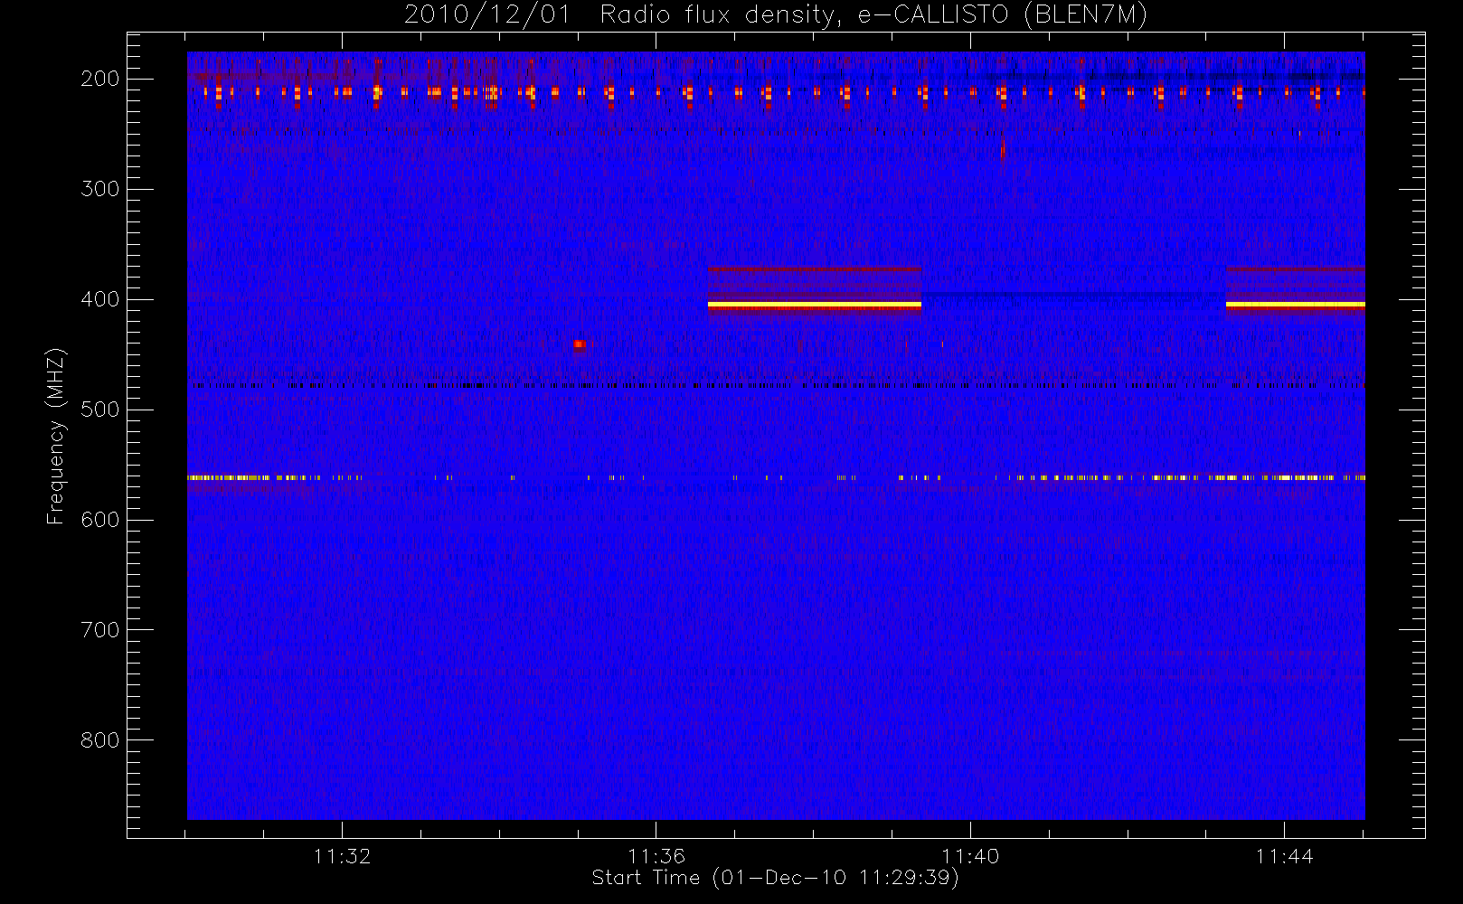Select the 700 frequency tick label
1463x904 pixels.
100,630
